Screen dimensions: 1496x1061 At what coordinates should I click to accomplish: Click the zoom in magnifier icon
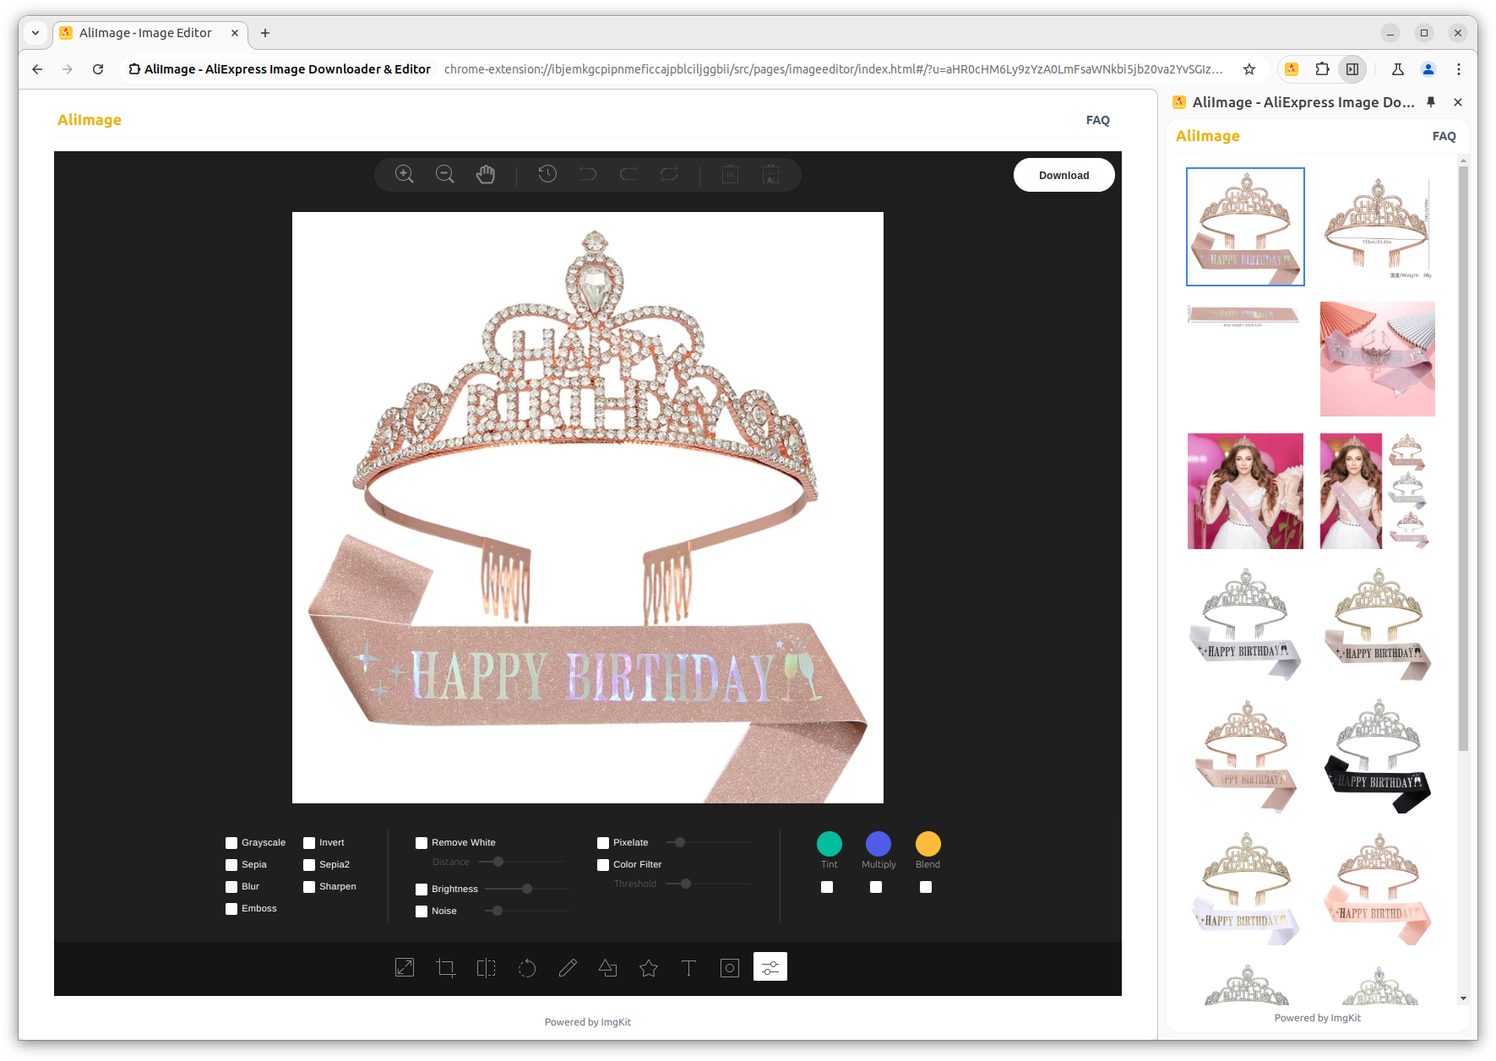pyautogui.click(x=405, y=175)
